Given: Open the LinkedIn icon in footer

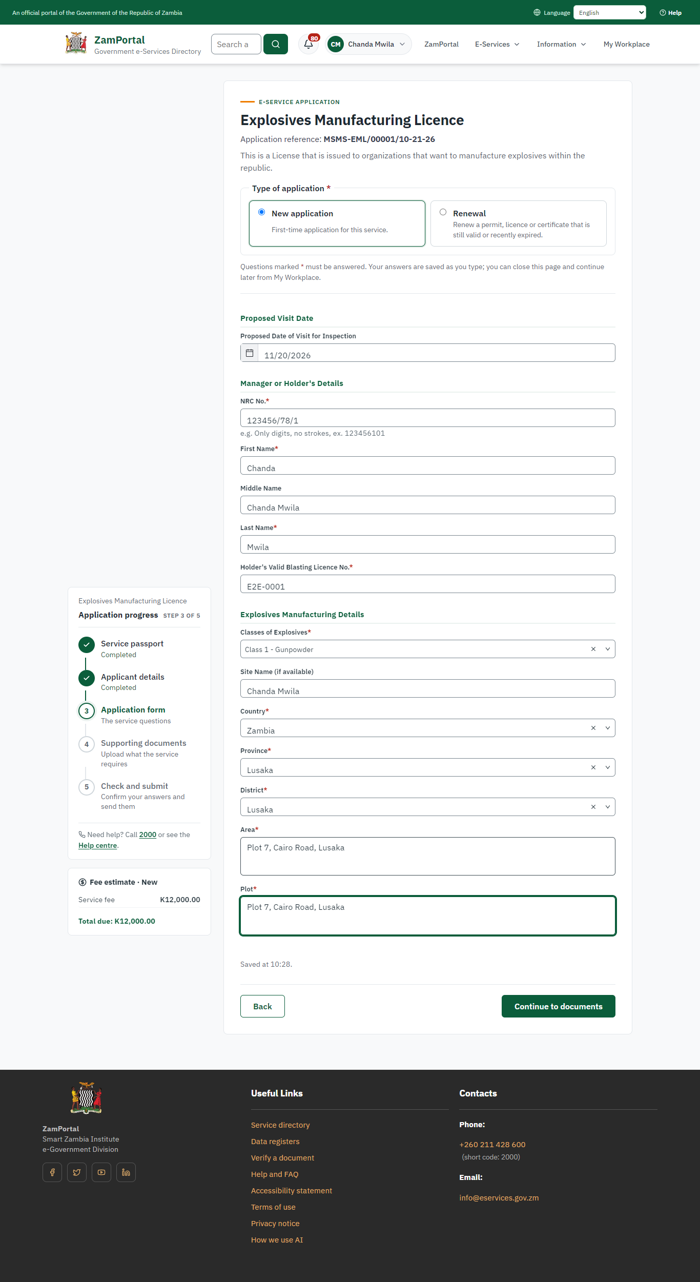Looking at the screenshot, I should coord(126,1172).
